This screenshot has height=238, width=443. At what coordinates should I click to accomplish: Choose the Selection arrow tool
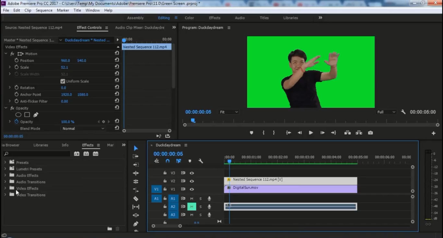tap(136, 148)
